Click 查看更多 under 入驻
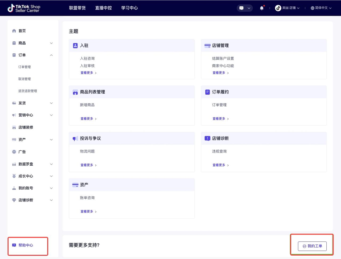This screenshot has height=259, width=341. (x=88, y=73)
